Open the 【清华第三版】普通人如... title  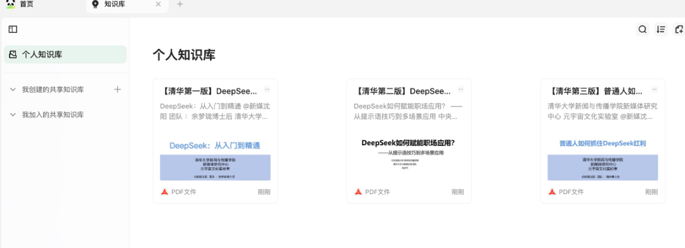[x=595, y=91]
